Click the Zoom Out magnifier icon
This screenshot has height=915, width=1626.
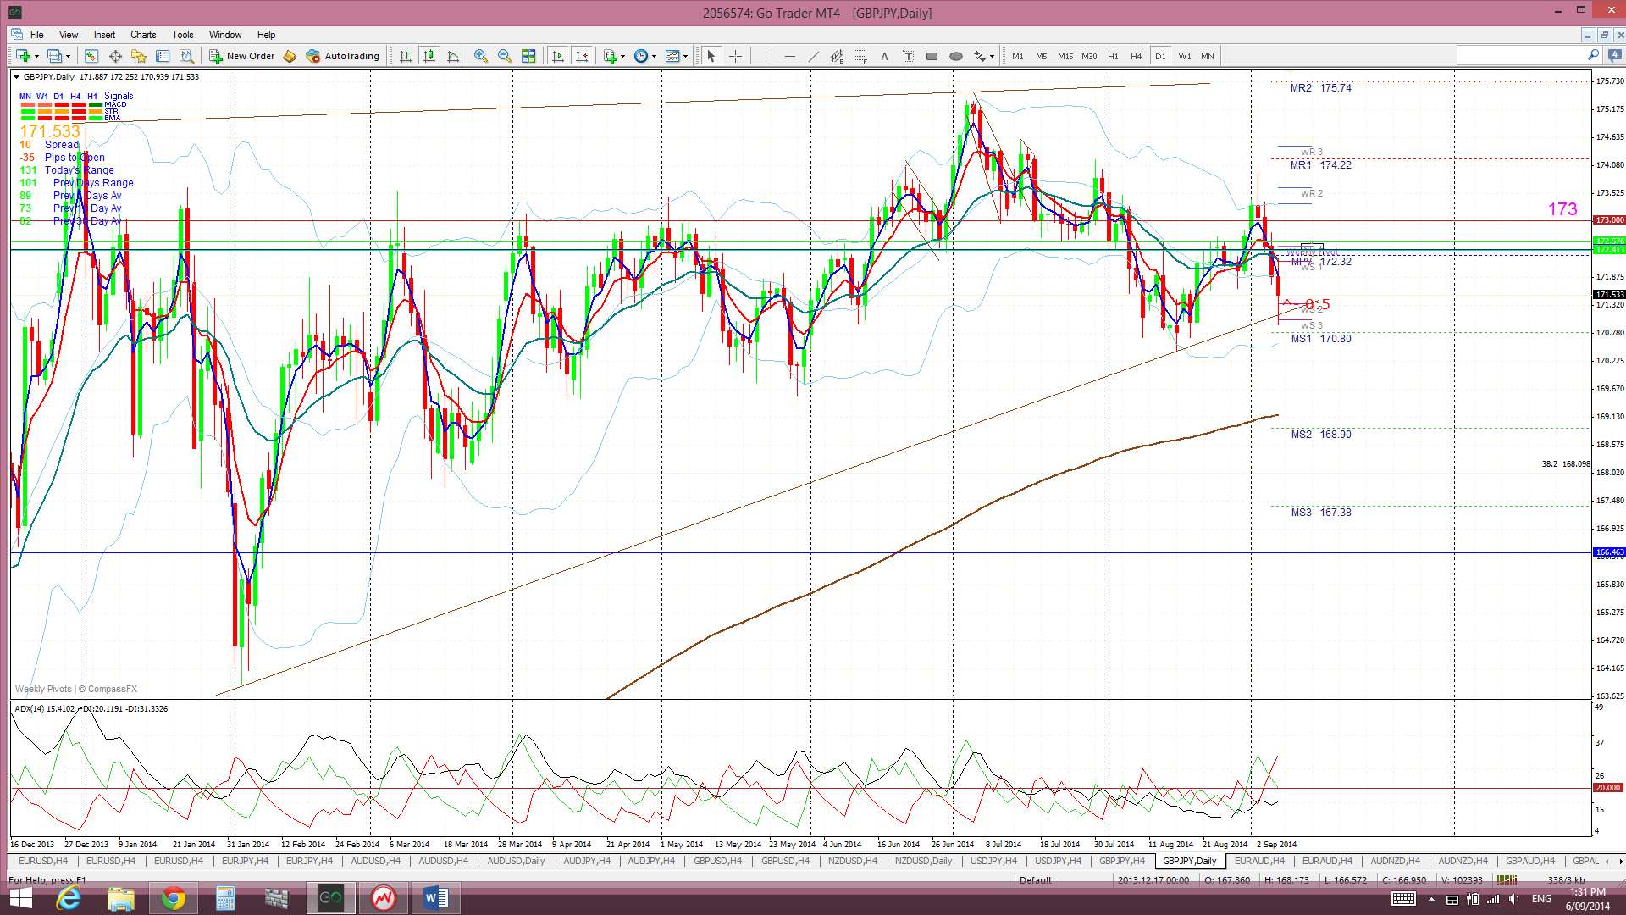point(505,56)
